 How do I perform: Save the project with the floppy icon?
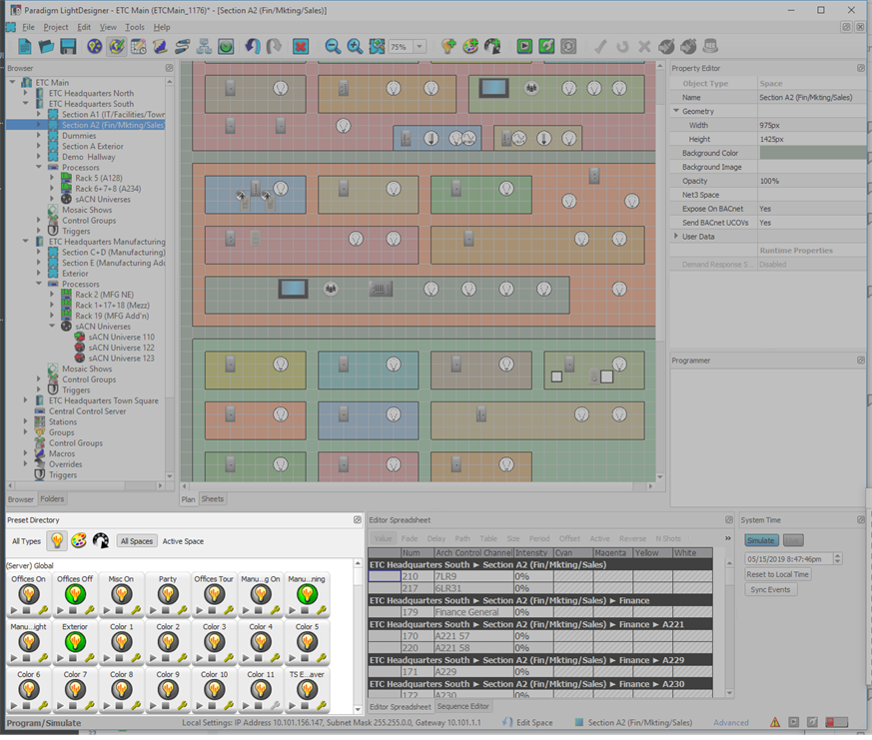click(68, 47)
